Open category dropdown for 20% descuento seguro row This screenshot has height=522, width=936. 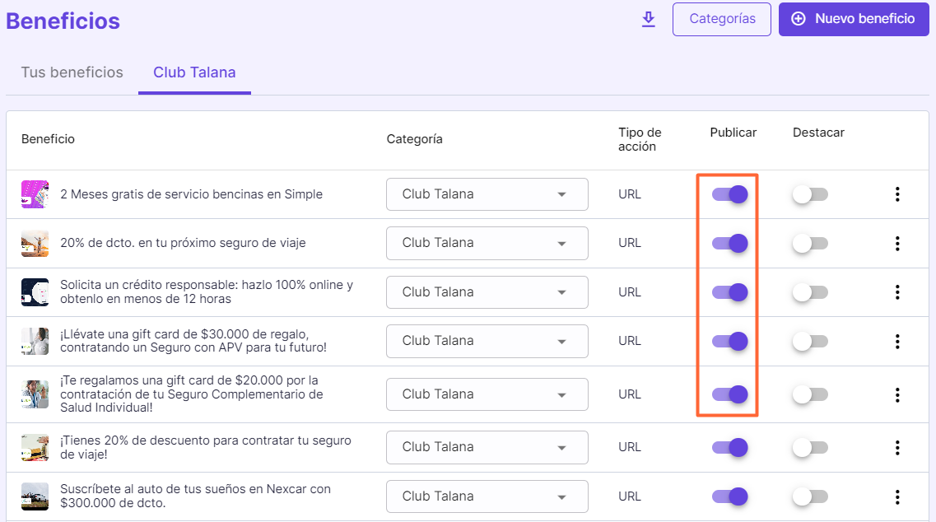tap(487, 447)
